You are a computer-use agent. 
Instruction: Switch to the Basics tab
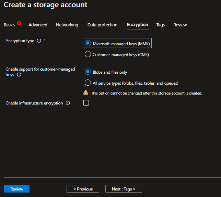tap(9, 25)
